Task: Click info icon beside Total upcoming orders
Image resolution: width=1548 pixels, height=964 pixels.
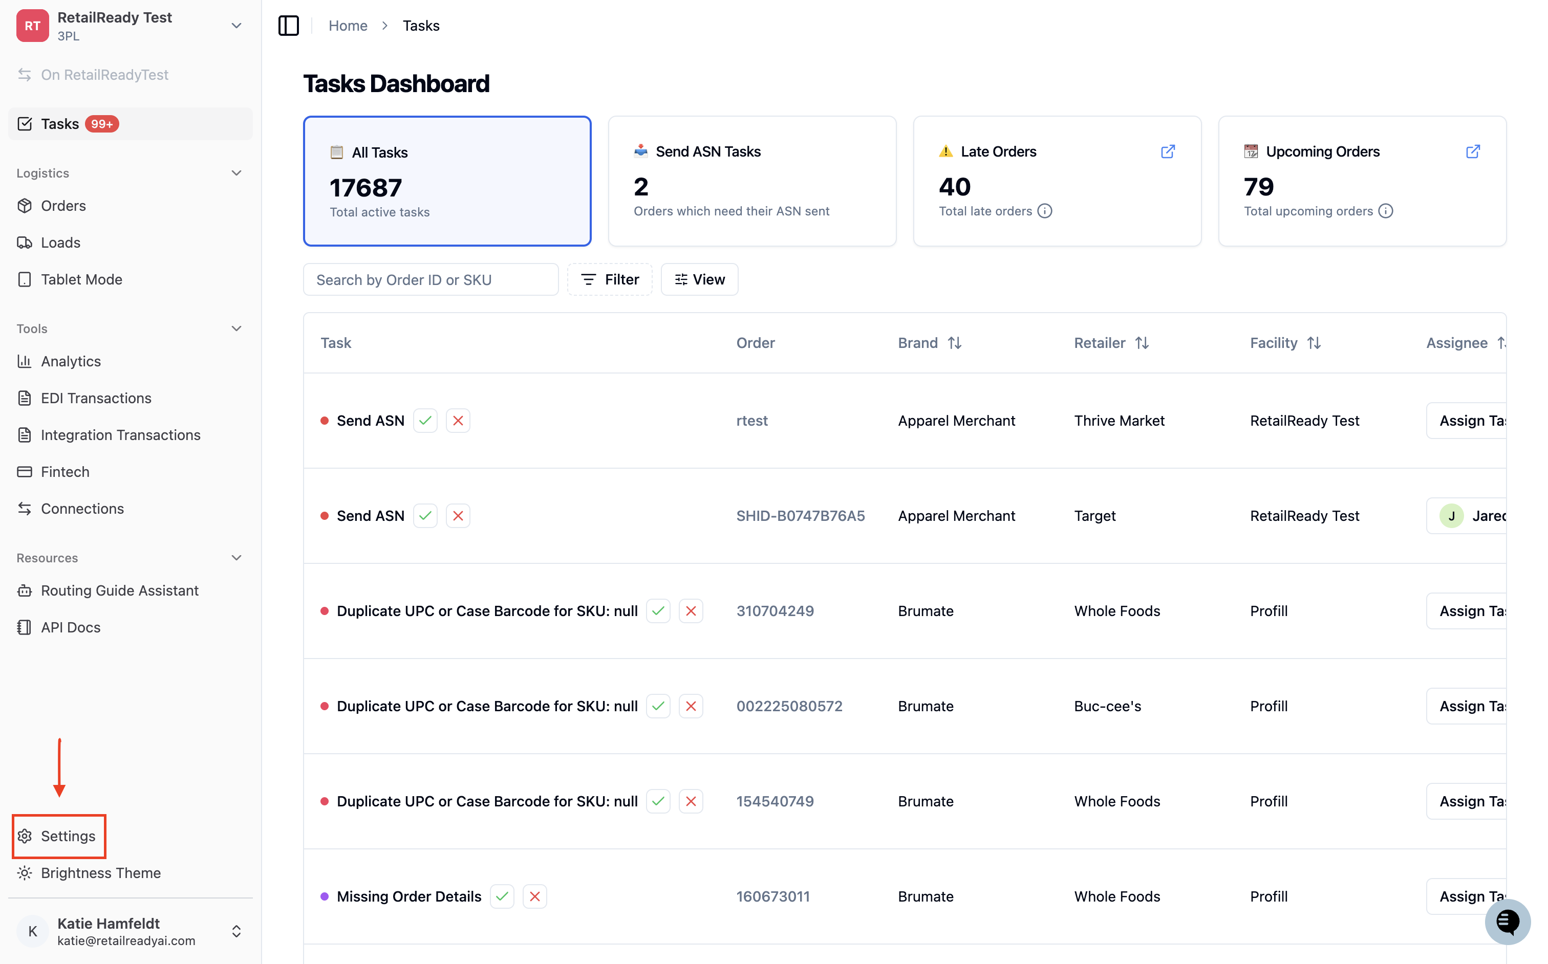Action: [1385, 211]
